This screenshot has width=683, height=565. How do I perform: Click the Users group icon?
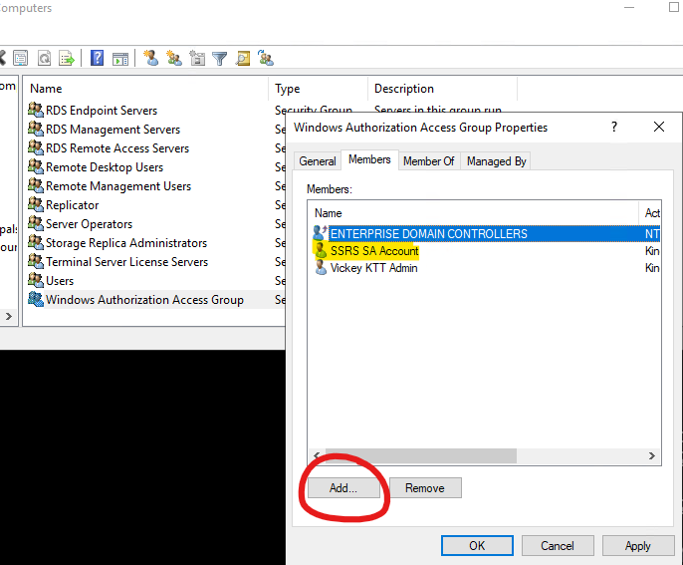(36, 280)
